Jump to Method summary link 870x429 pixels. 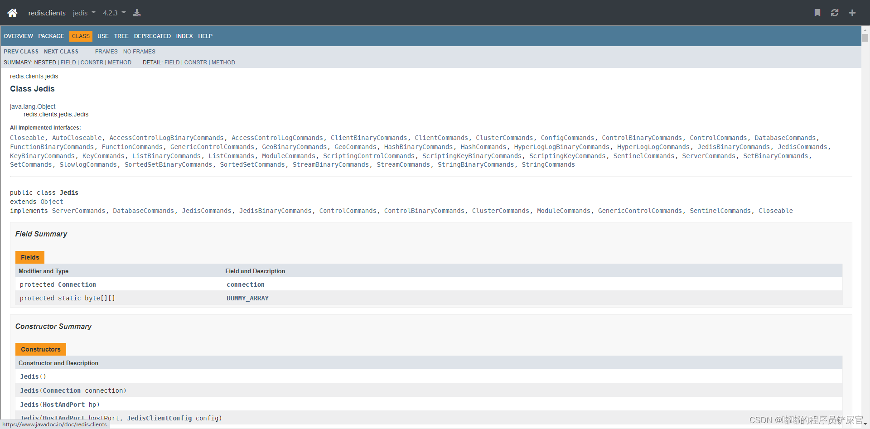pyautogui.click(x=120, y=63)
